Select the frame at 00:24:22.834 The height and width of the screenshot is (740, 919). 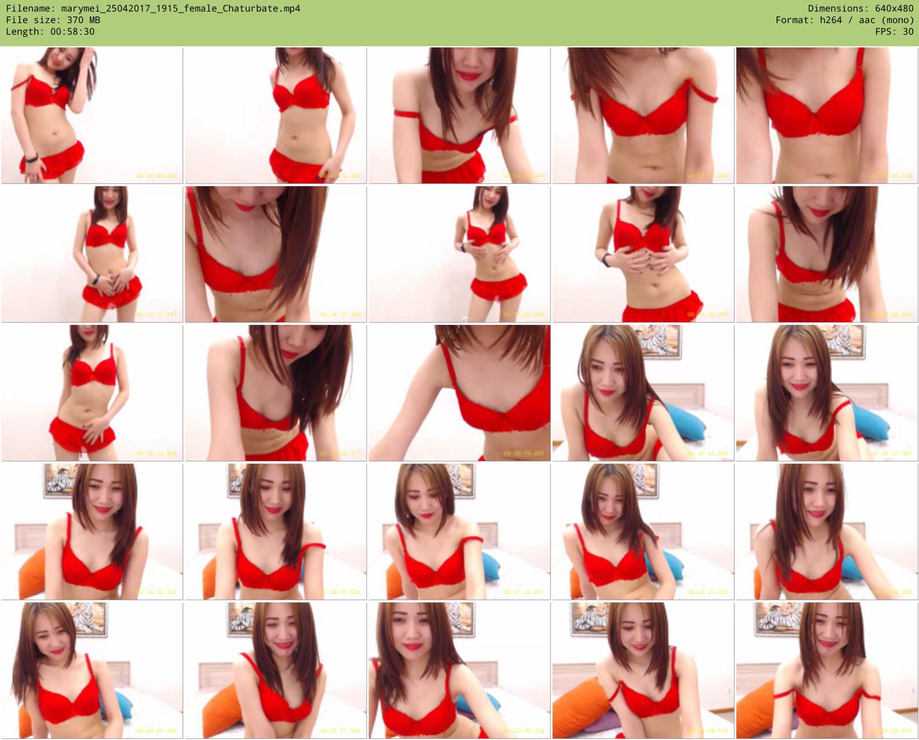click(92, 393)
